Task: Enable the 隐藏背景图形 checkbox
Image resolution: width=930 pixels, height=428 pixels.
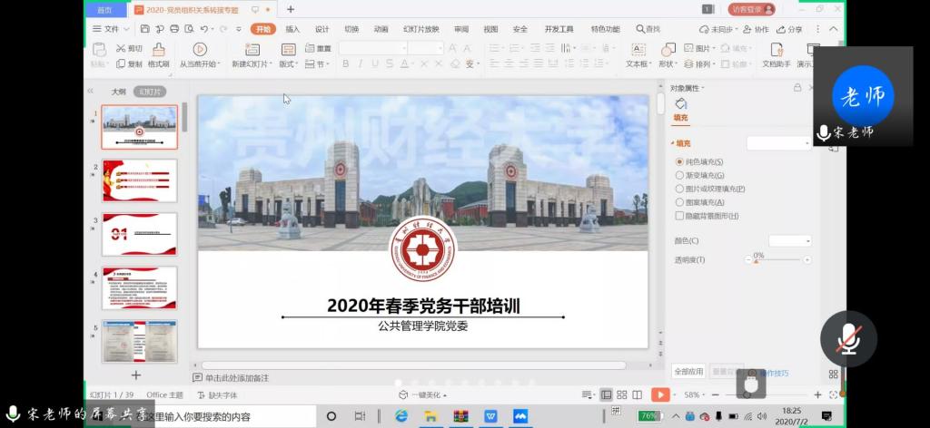Action: [x=680, y=216]
